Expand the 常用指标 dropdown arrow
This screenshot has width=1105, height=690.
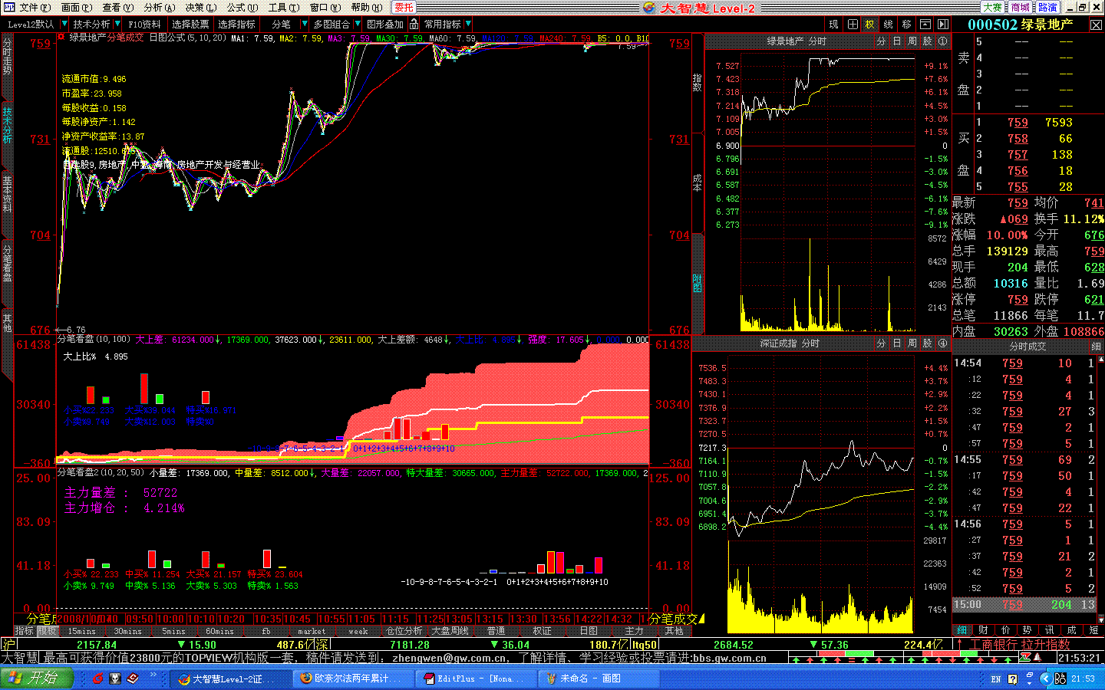click(x=468, y=25)
